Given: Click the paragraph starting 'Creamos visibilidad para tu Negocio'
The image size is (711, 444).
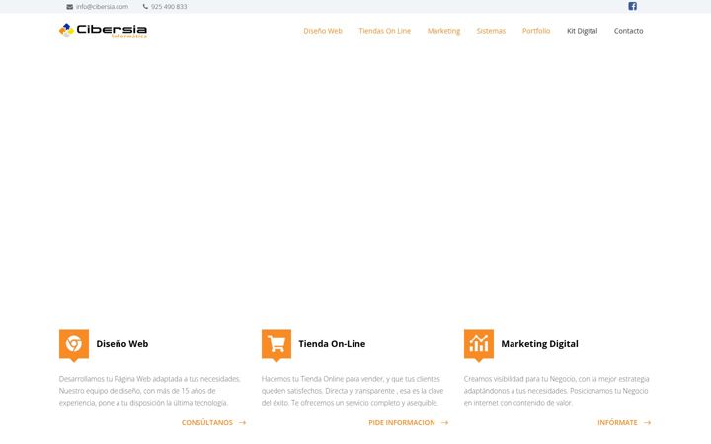Looking at the screenshot, I should pyautogui.click(x=556, y=391).
